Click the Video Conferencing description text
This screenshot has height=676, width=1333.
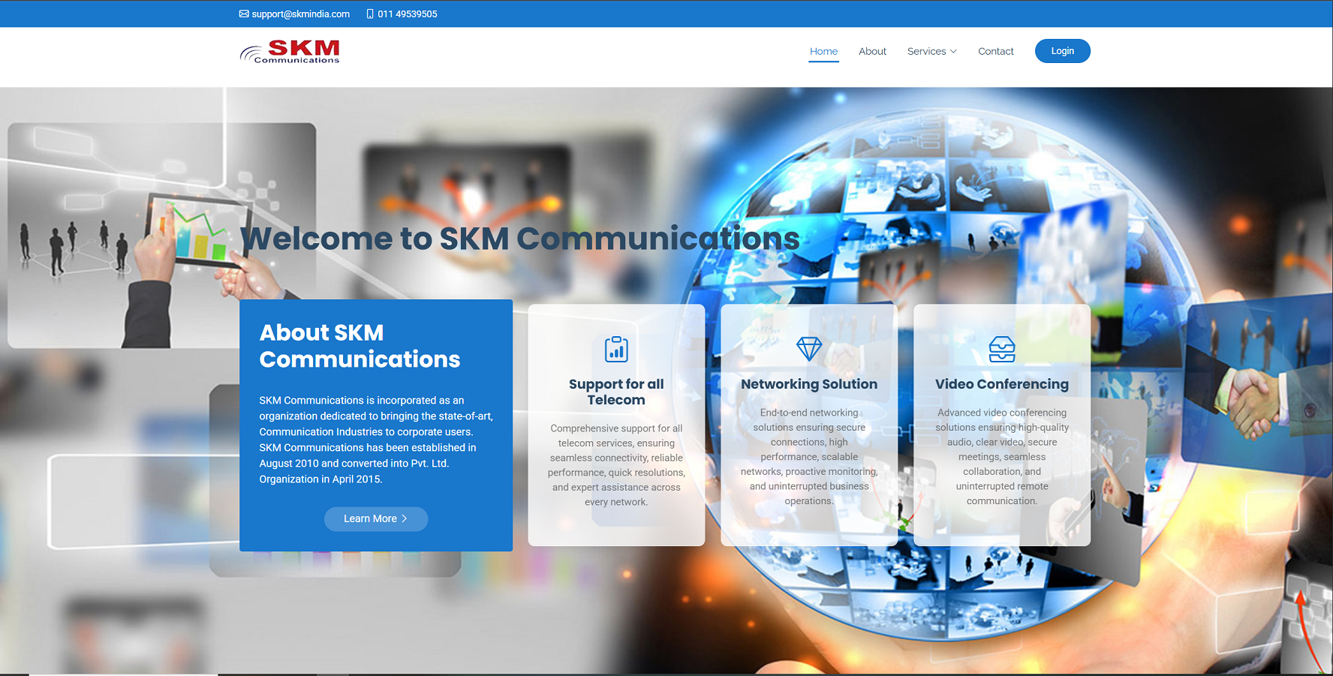pyautogui.click(x=1001, y=456)
